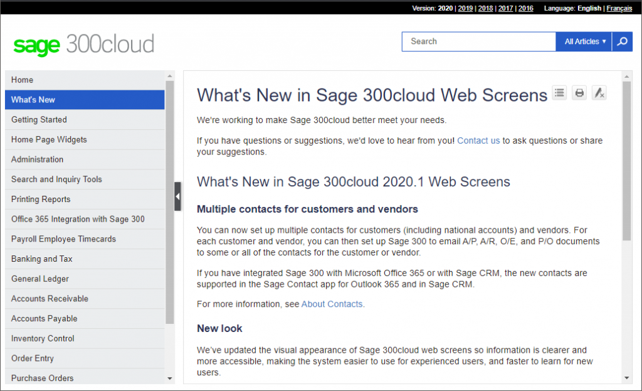Open the Order Entry section
The height and width of the screenshot is (391, 642).
[x=85, y=358]
